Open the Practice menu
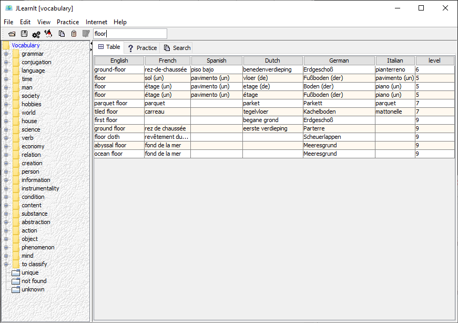Image resolution: width=458 pixels, height=323 pixels. (x=68, y=22)
